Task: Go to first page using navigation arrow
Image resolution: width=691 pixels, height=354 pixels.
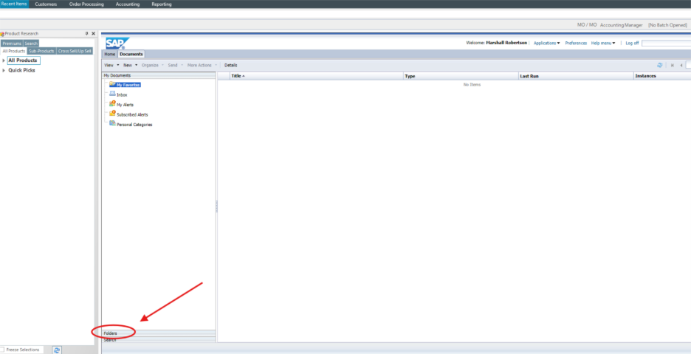Action: [x=672, y=65]
